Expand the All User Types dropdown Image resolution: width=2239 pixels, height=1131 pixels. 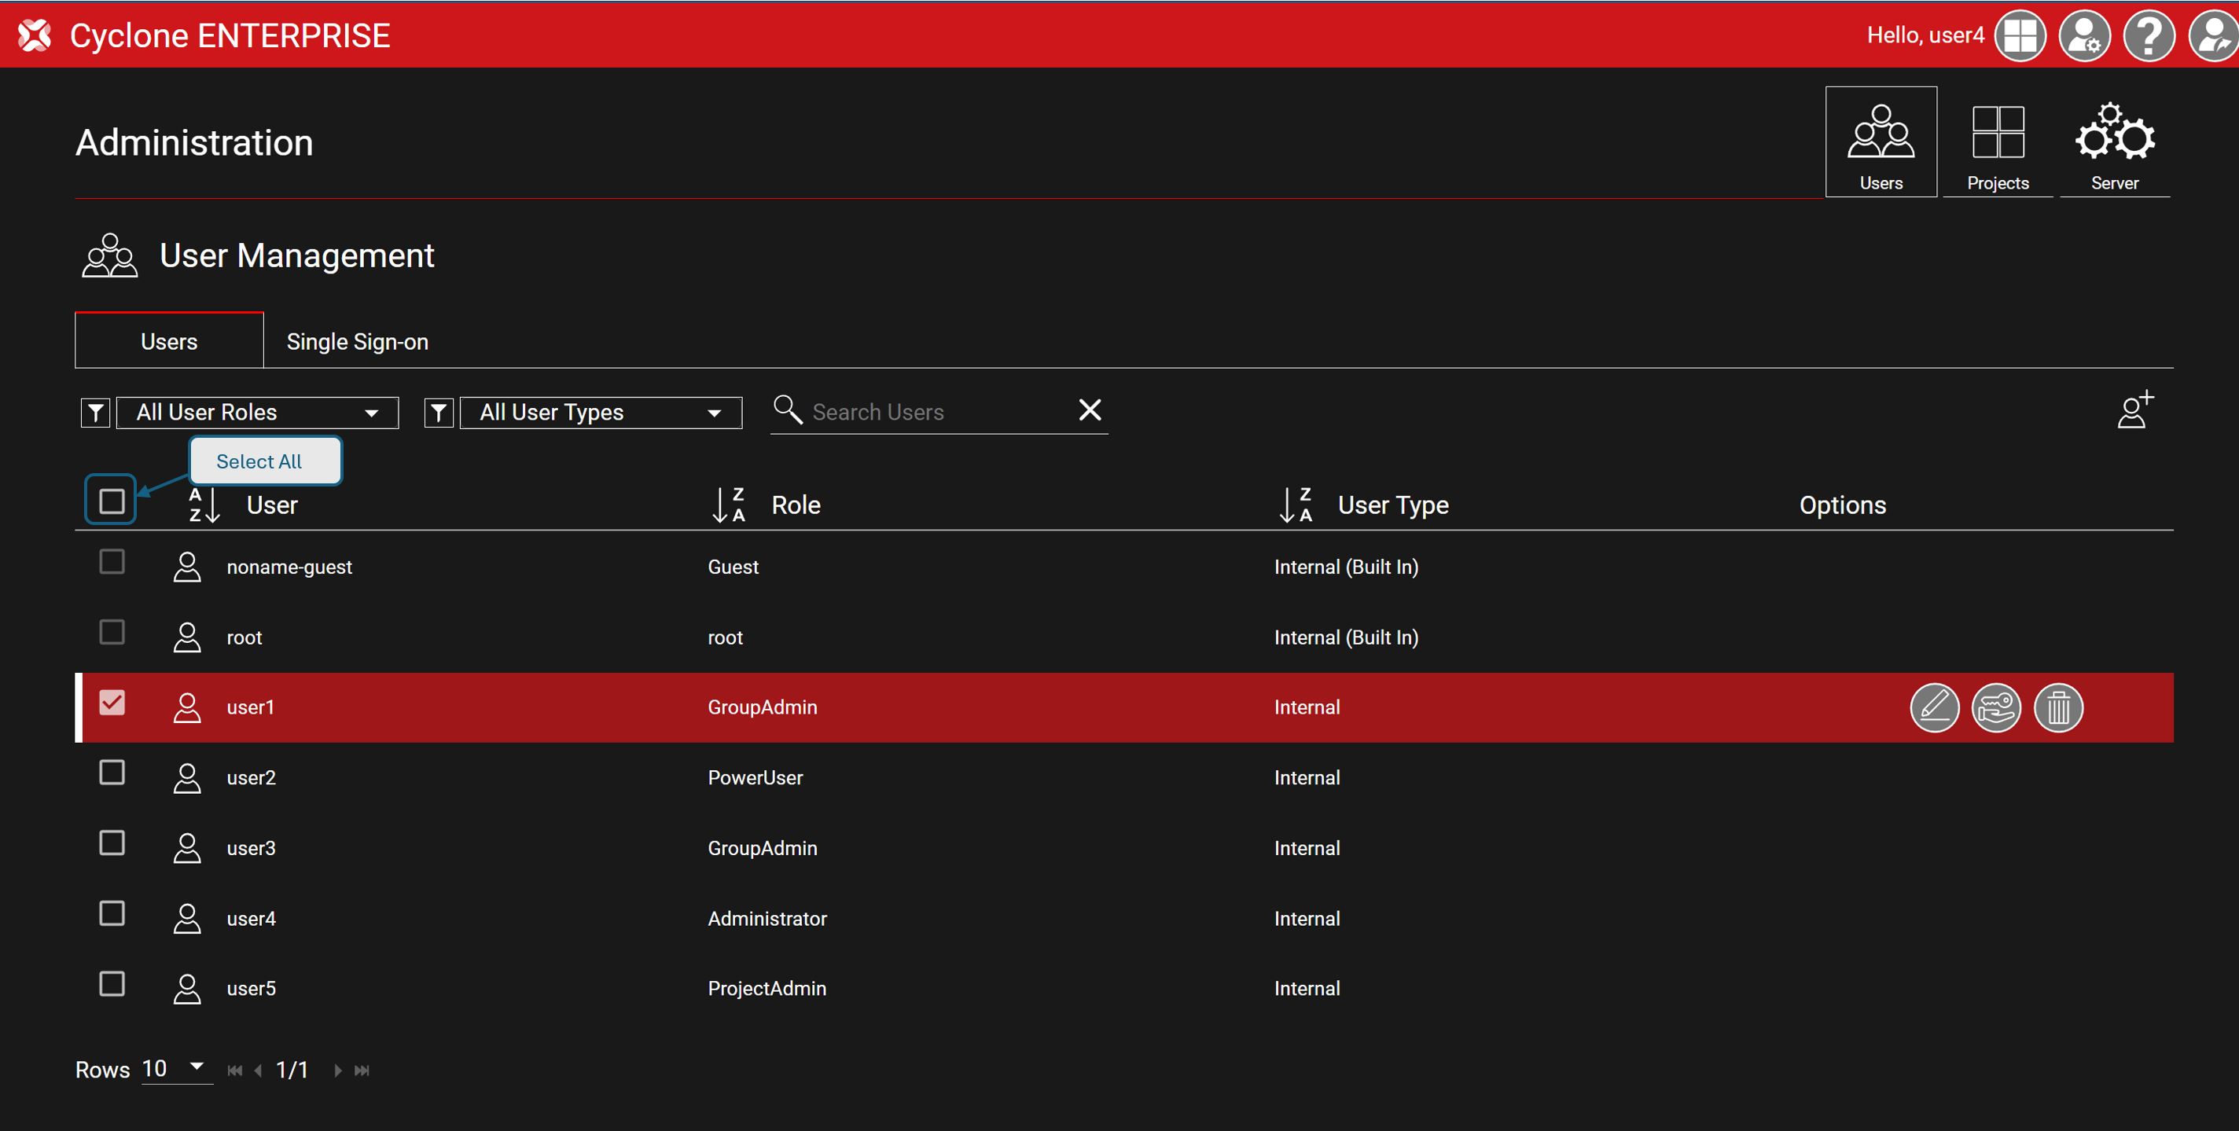(x=601, y=413)
